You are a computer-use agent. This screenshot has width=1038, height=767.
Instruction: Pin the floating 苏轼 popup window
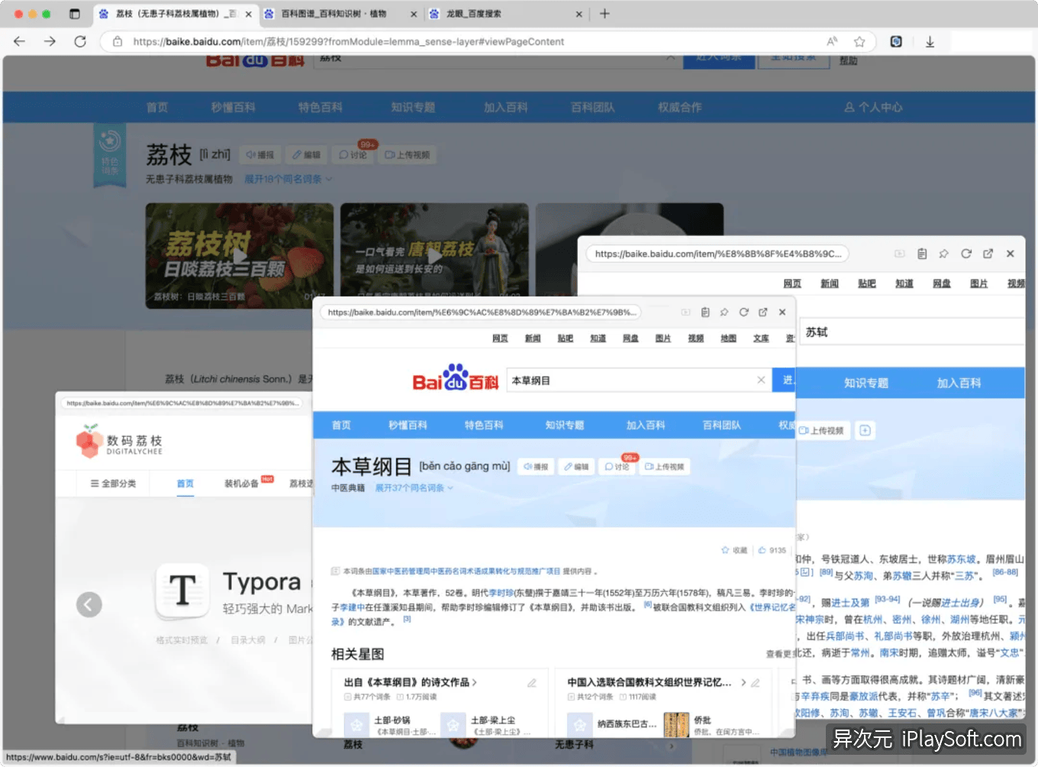943,254
